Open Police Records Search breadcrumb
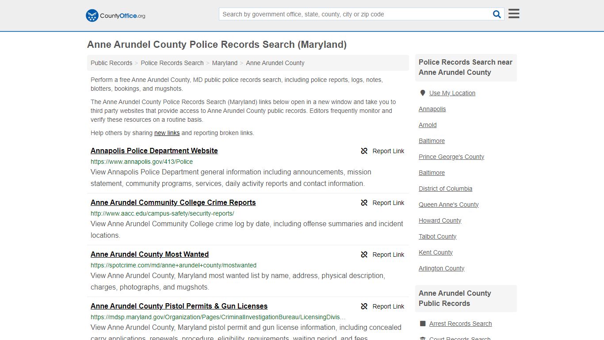This screenshot has height=340, width=604. tap(172, 63)
